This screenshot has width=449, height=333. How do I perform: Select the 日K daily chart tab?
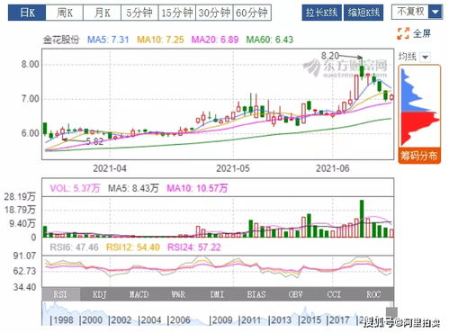tap(27, 13)
